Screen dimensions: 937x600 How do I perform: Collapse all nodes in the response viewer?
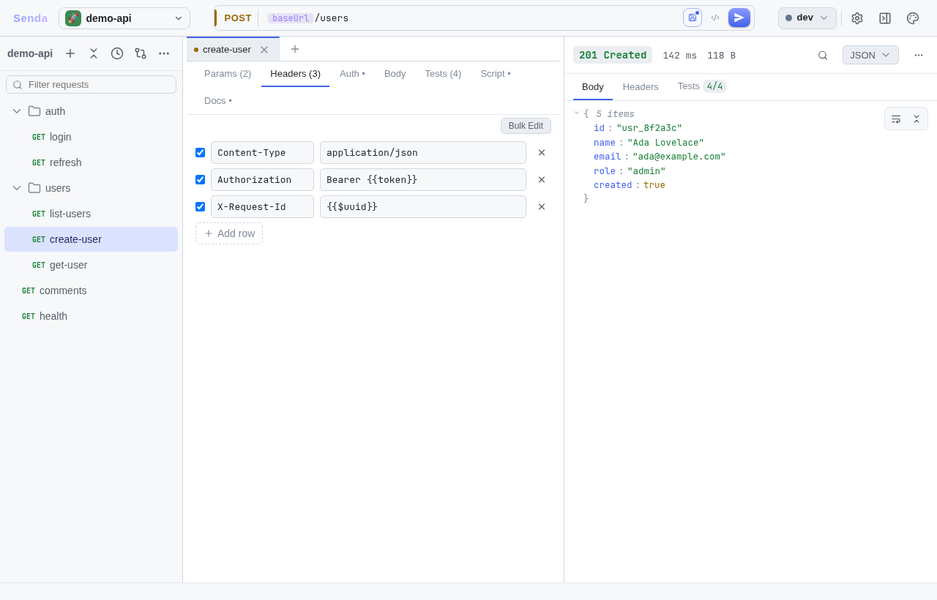(x=917, y=119)
